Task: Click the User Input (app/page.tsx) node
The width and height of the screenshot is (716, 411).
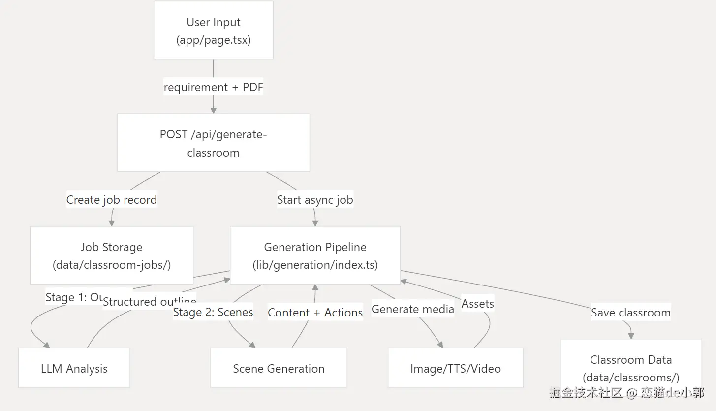Action: pyautogui.click(x=213, y=31)
